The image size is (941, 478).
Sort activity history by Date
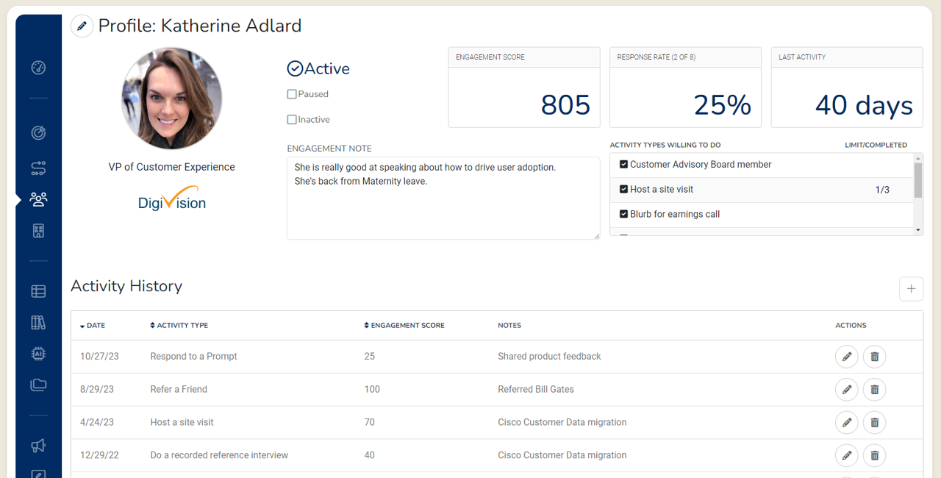click(93, 325)
